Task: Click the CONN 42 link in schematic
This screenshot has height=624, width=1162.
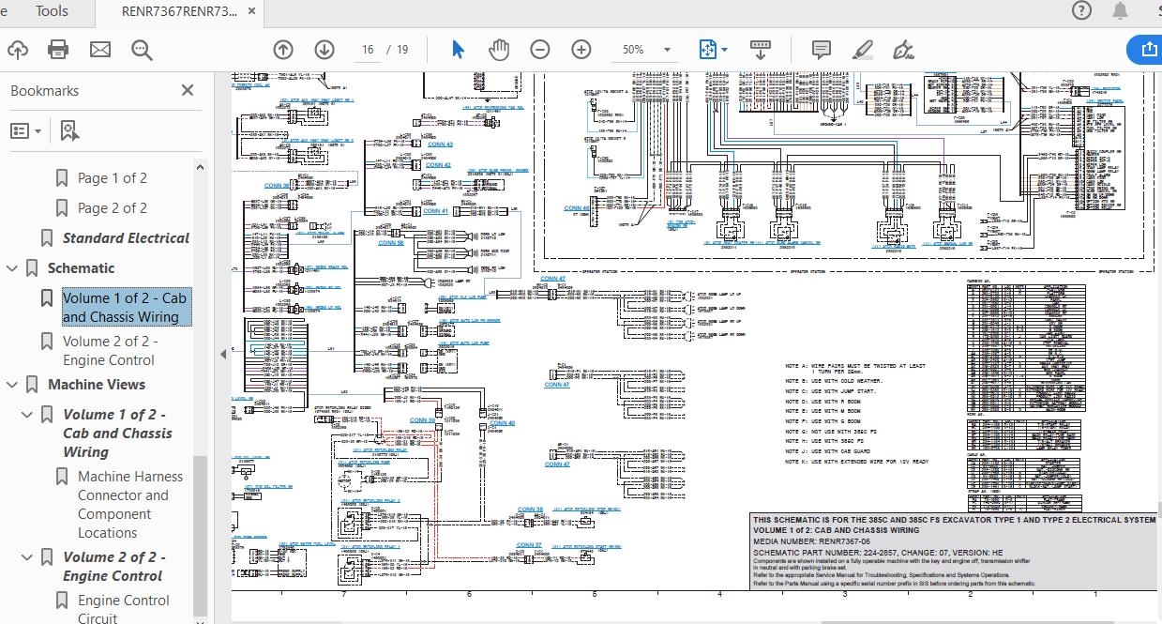Action: click(438, 165)
